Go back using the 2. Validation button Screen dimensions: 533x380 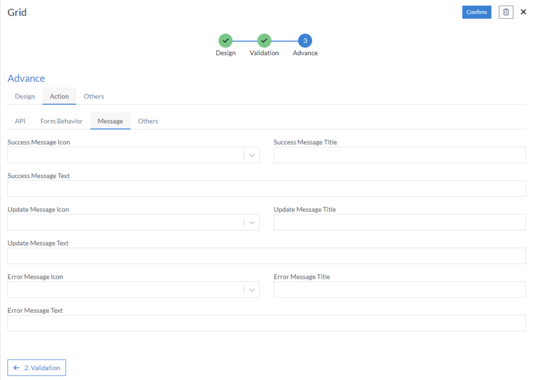coord(36,367)
